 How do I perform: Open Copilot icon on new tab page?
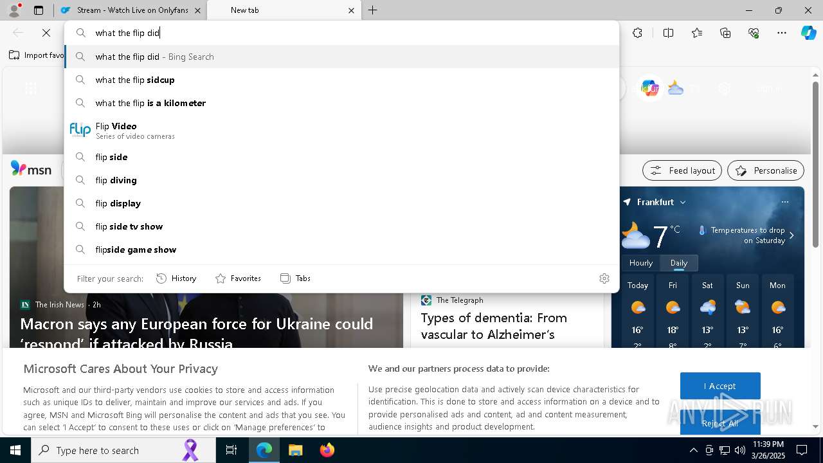point(649,88)
